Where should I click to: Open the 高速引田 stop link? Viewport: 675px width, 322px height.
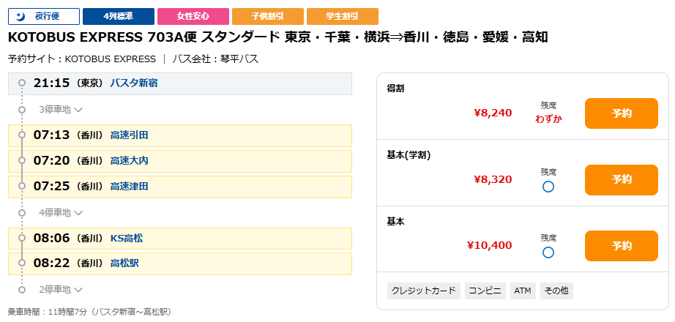click(129, 135)
